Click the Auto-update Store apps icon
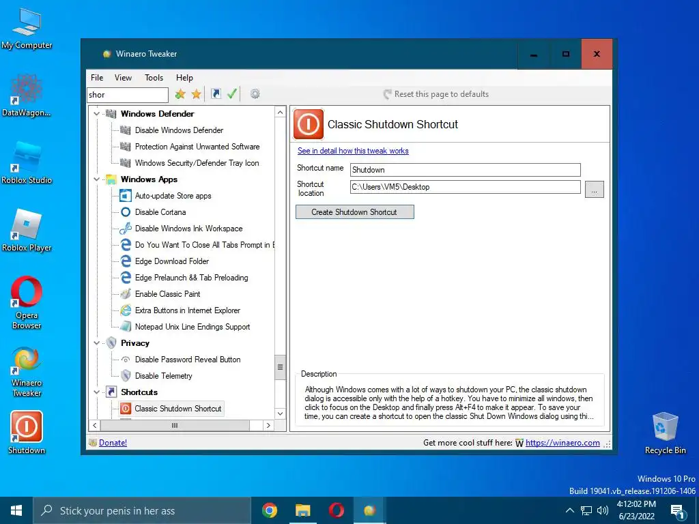Viewport: 699px width, 524px height. tap(126, 196)
